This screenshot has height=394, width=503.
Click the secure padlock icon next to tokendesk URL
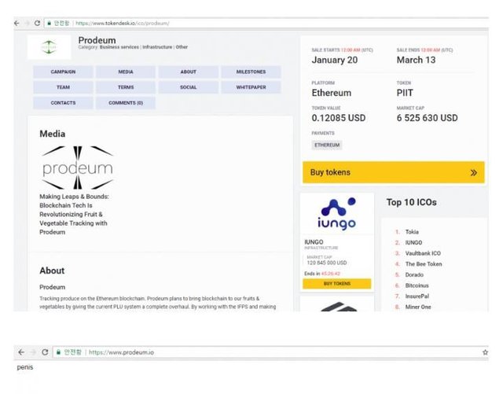pyautogui.click(x=49, y=23)
